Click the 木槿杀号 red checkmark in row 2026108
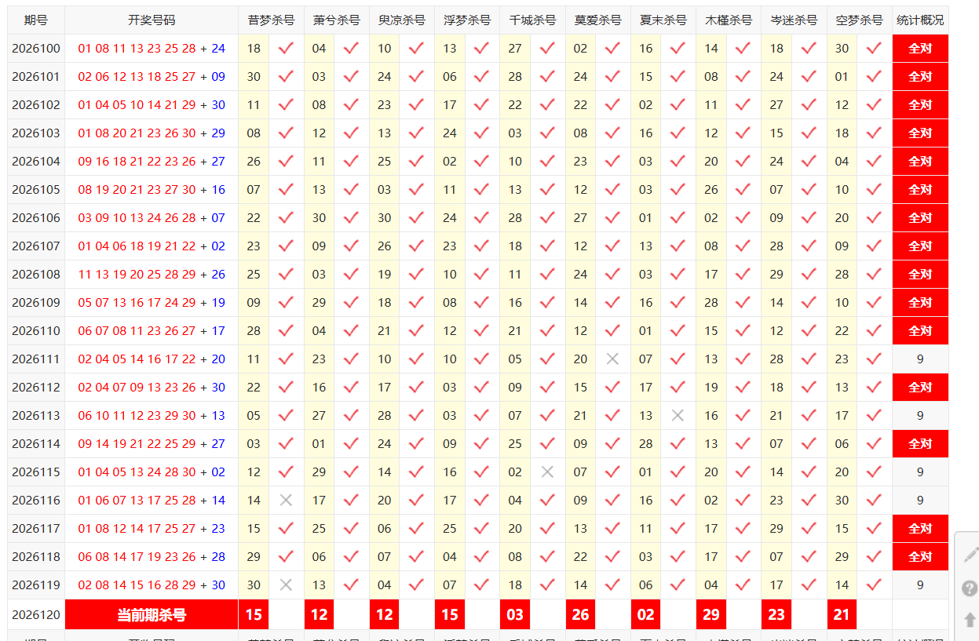This screenshot has width=979, height=641. pyautogui.click(x=743, y=275)
